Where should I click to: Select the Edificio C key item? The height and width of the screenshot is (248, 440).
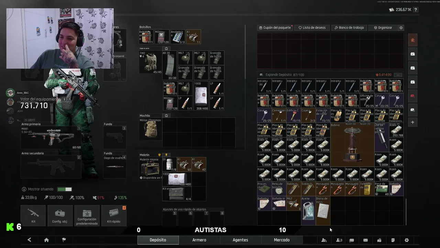click(x=294, y=115)
